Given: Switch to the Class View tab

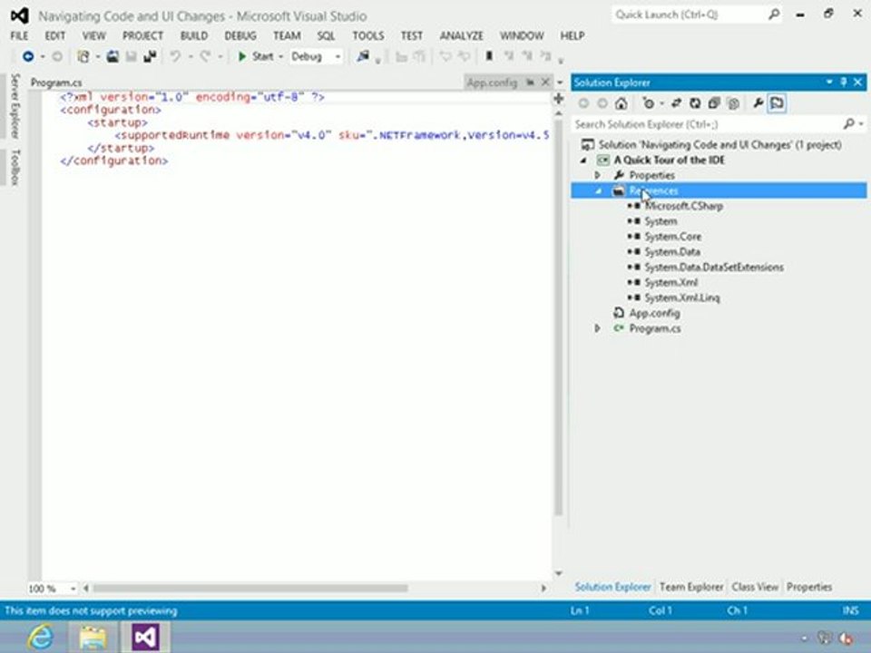Looking at the screenshot, I should (x=754, y=587).
